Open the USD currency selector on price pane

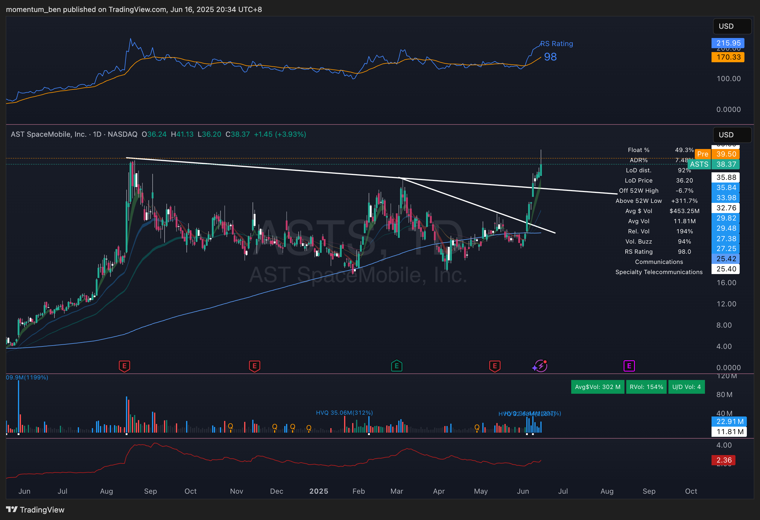pos(732,135)
